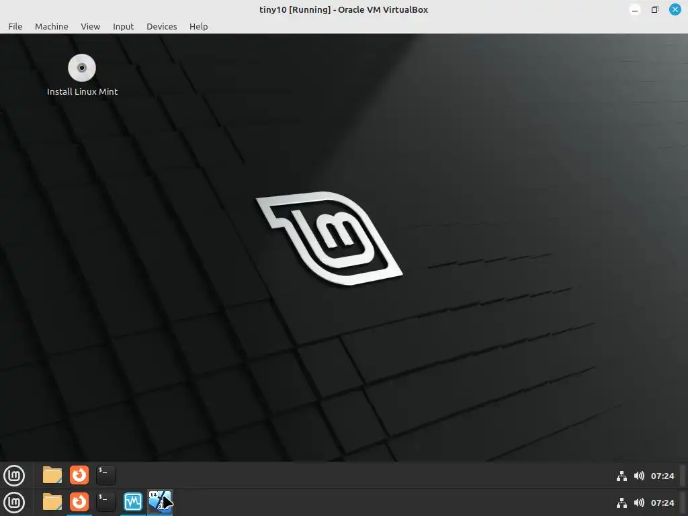Launch Firefox from the VM guest panel
The height and width of the screenshot is (516, 688).
coord(79,475)
